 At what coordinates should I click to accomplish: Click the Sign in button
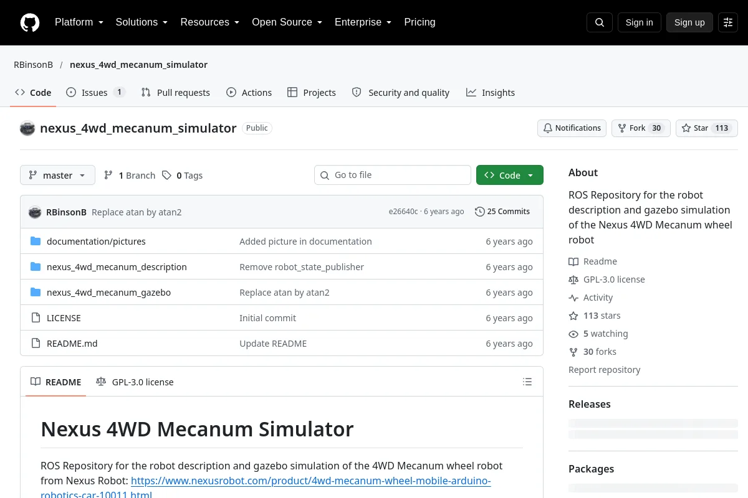pos(639,22)
